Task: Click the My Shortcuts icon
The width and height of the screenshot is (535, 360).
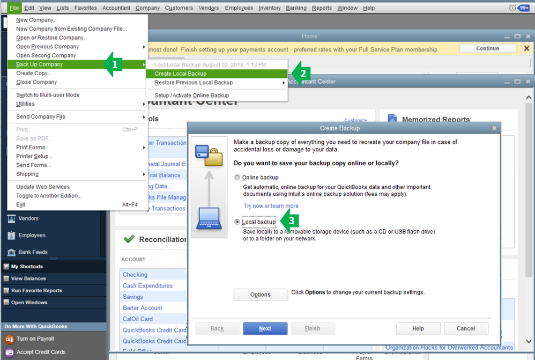Action: click(6, 267)
